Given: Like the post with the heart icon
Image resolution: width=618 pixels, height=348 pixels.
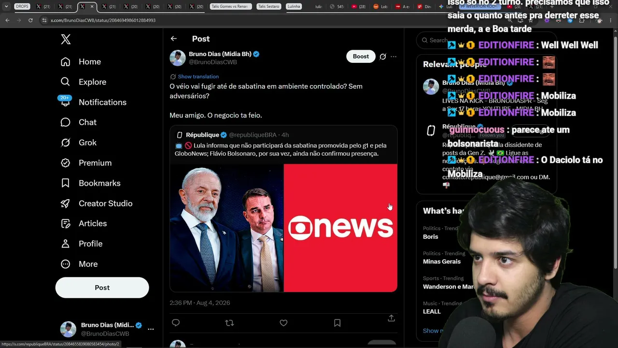Looking at the screenshot, I should coord(283,323).
